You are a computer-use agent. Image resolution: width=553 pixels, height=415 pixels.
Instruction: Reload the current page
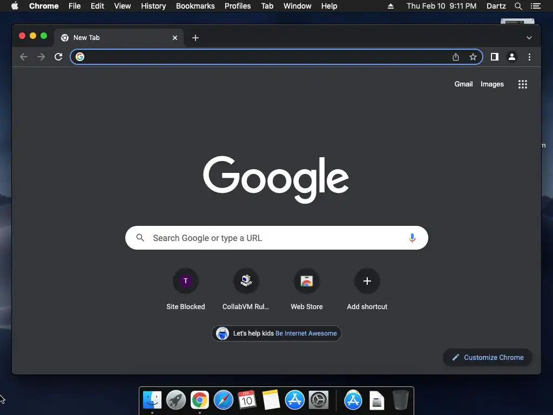click(x=58, y=57)
